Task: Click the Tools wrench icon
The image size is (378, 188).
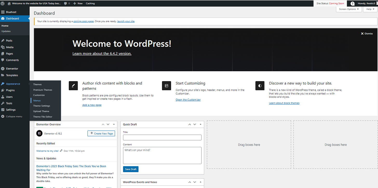Action: coord(3,103)
